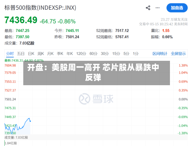This screenshot has width=194, height=146.
Task: Click the y-axis label 7501.24
Action: point(10,99)
